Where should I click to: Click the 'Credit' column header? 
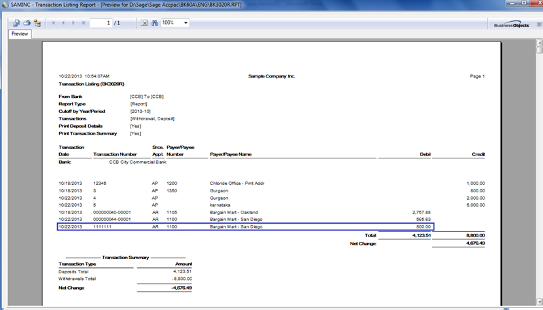[478, 154]
